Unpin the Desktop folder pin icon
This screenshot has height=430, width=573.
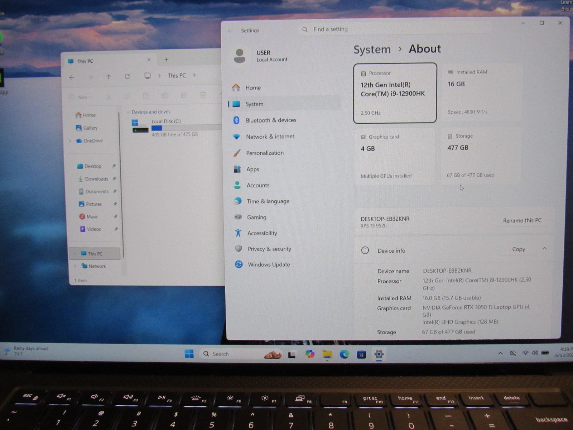click(114, 166)
